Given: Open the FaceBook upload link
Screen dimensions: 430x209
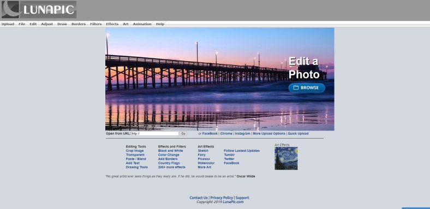Looking at the screenshot, I should [x=210, y=134].
